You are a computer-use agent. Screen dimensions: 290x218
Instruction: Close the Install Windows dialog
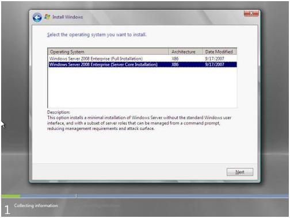click(x=251, y=13)
